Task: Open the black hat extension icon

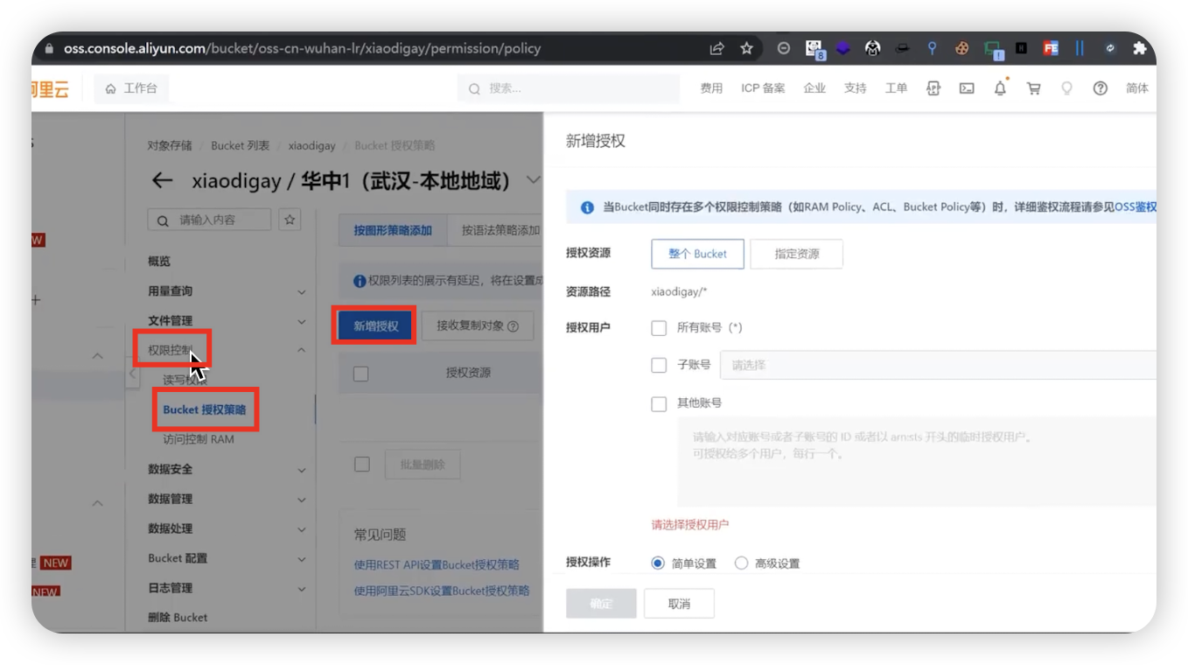Action: pos(902,49)
